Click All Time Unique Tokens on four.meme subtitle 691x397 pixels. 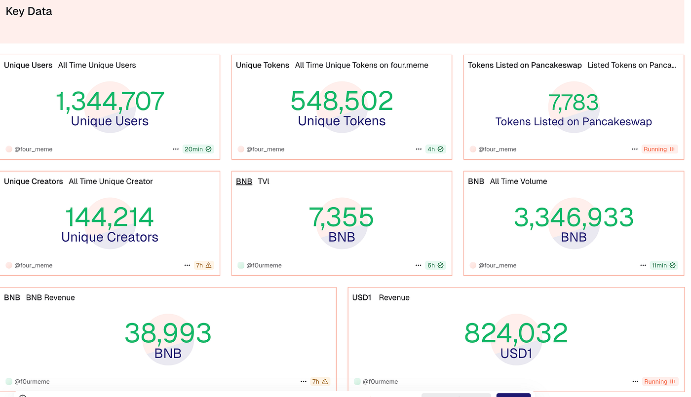[362, 65]
